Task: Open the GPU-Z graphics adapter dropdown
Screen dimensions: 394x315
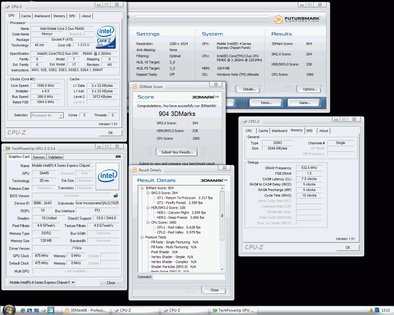Action: [73, 282]
